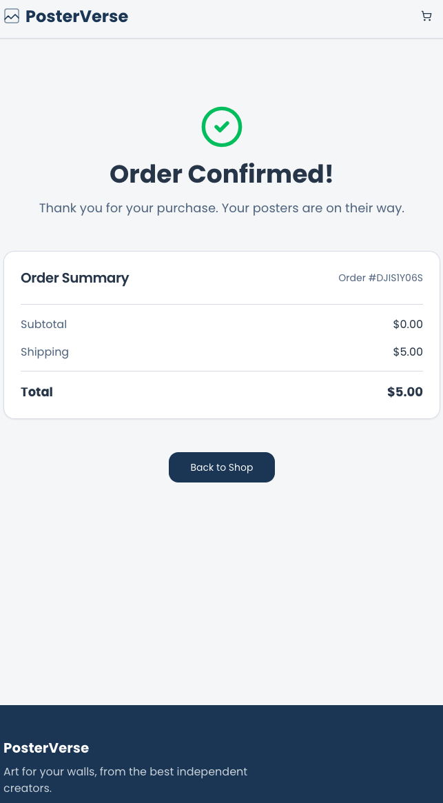
Task: Click the footer tagline about independent creators
Action: (125, 780)
